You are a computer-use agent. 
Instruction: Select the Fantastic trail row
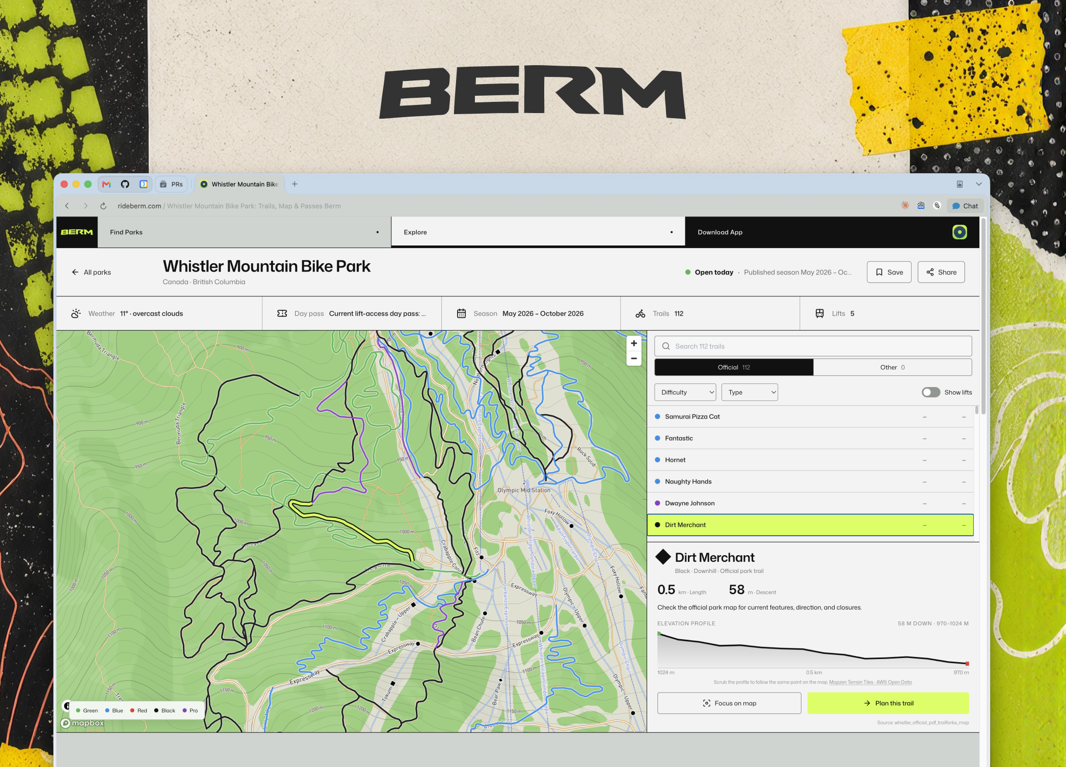pyautogui.click(x=810, y=439)
